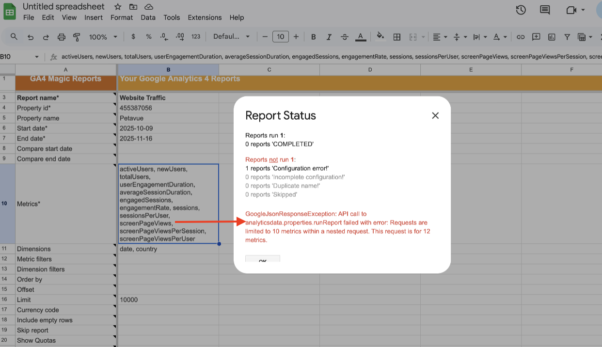Select the paint format roller tool

[77, 37]
